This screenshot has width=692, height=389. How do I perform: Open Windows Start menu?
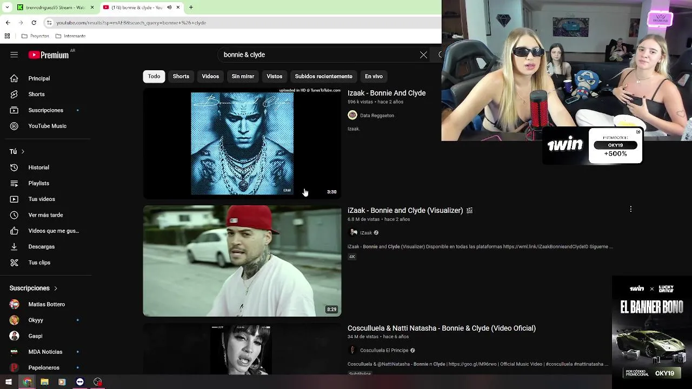[8, 382]
